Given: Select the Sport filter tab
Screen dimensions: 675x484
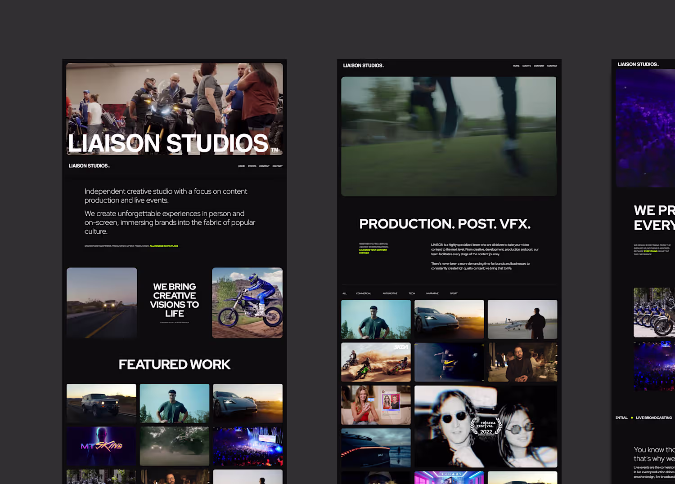Looking at the screenshot, I should coord(454,293).
